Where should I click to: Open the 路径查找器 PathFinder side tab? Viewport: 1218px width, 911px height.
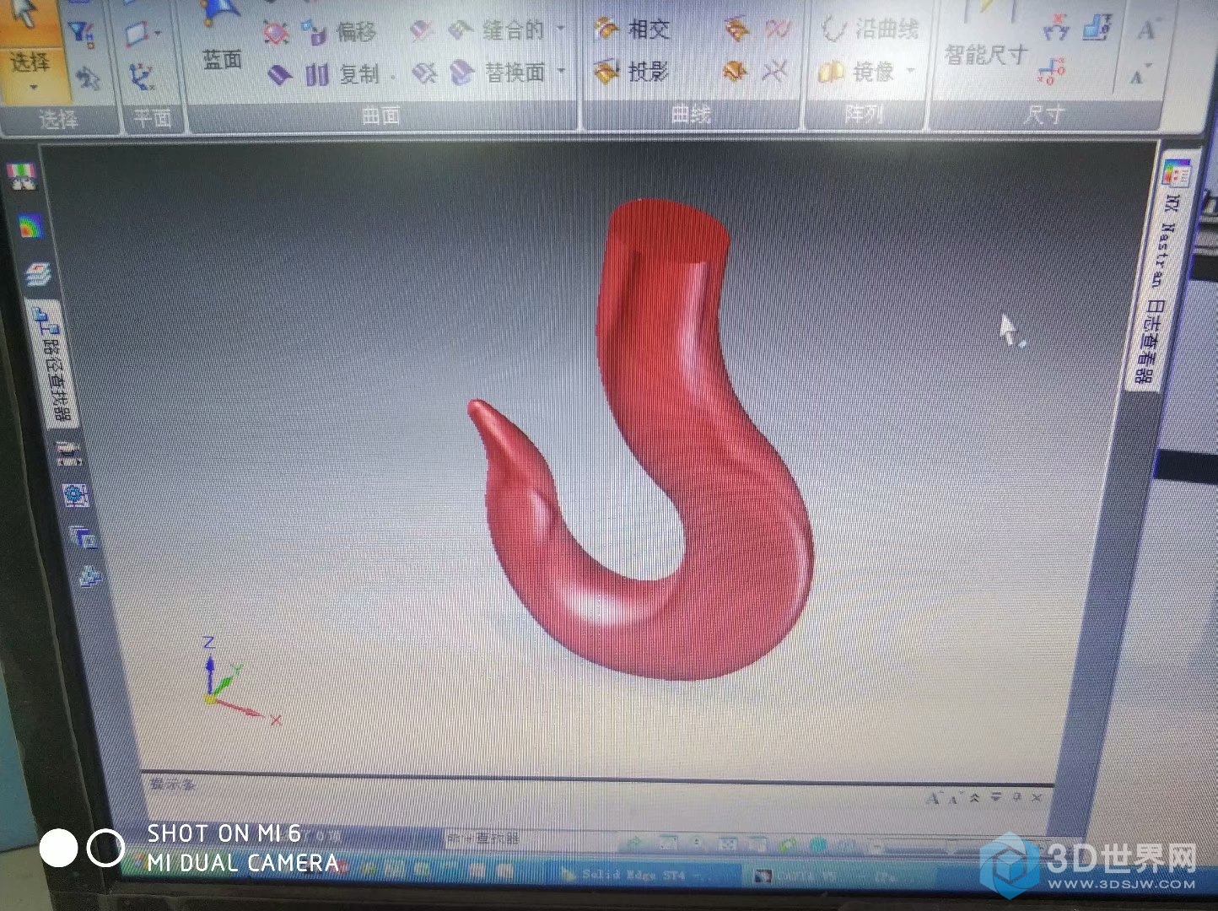(x=54, y=364)
